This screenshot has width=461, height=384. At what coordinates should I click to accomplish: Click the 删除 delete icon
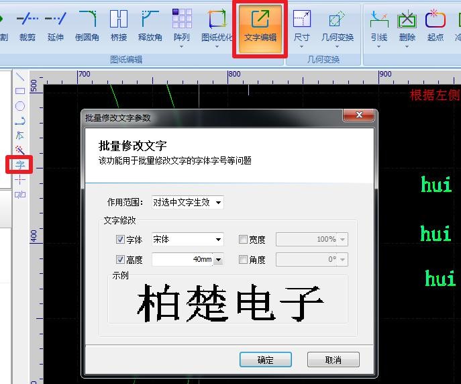tap(407, 26)
